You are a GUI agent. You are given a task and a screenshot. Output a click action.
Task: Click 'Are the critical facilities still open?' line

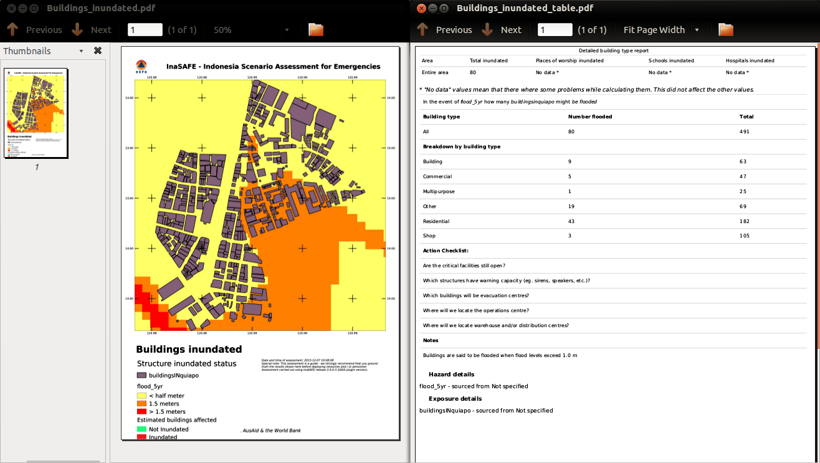pyautogui.click(x=464, y=265)
